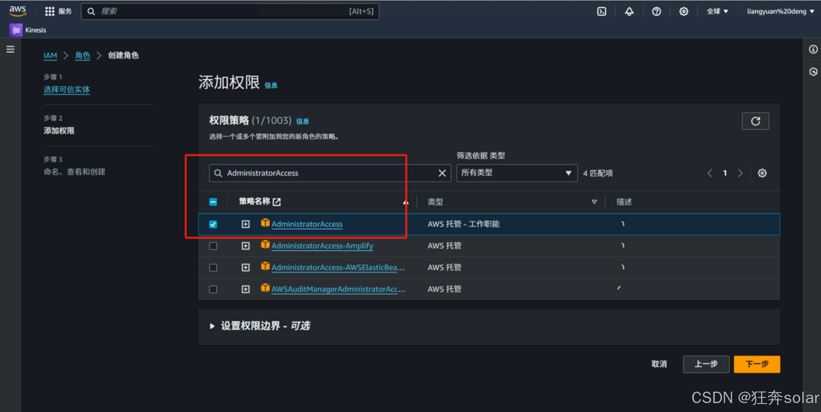Click the 描述 column header
821x412 pixels.
click(x=624, y=202)
